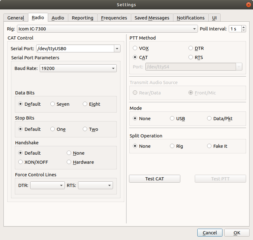The image size is (253, 240).
Task: Open the DTR force control dropdown
Action: [x=48, y=185]
